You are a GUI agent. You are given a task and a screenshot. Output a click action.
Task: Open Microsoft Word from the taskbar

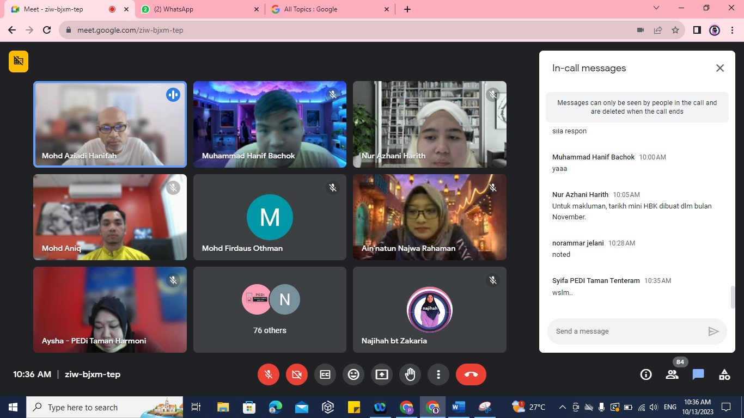pos(458,407)
